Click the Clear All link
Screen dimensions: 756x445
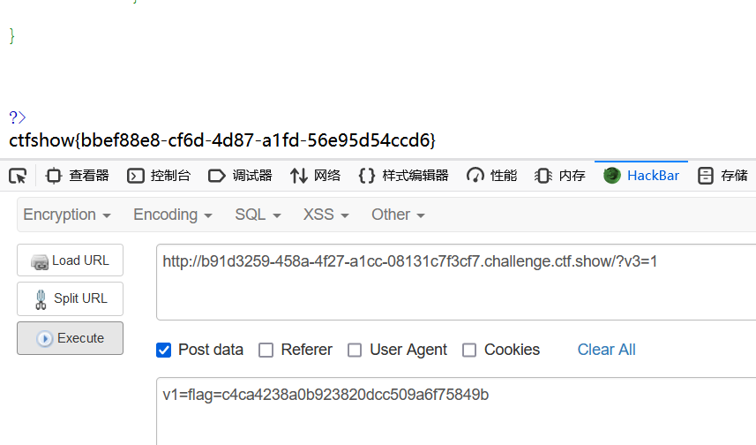pyautogui.click(x=606, y=350)
